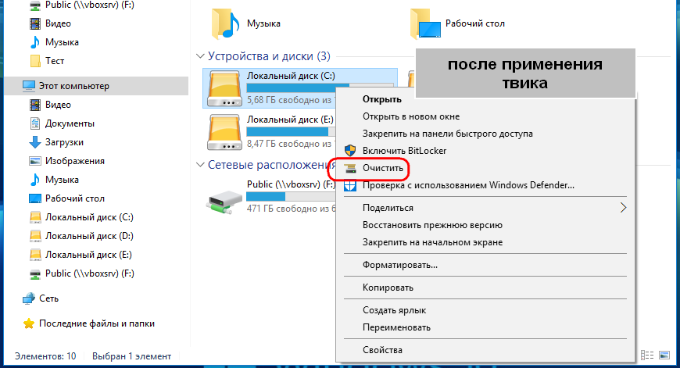Select Переименовать in context menu

click(396, 327)
